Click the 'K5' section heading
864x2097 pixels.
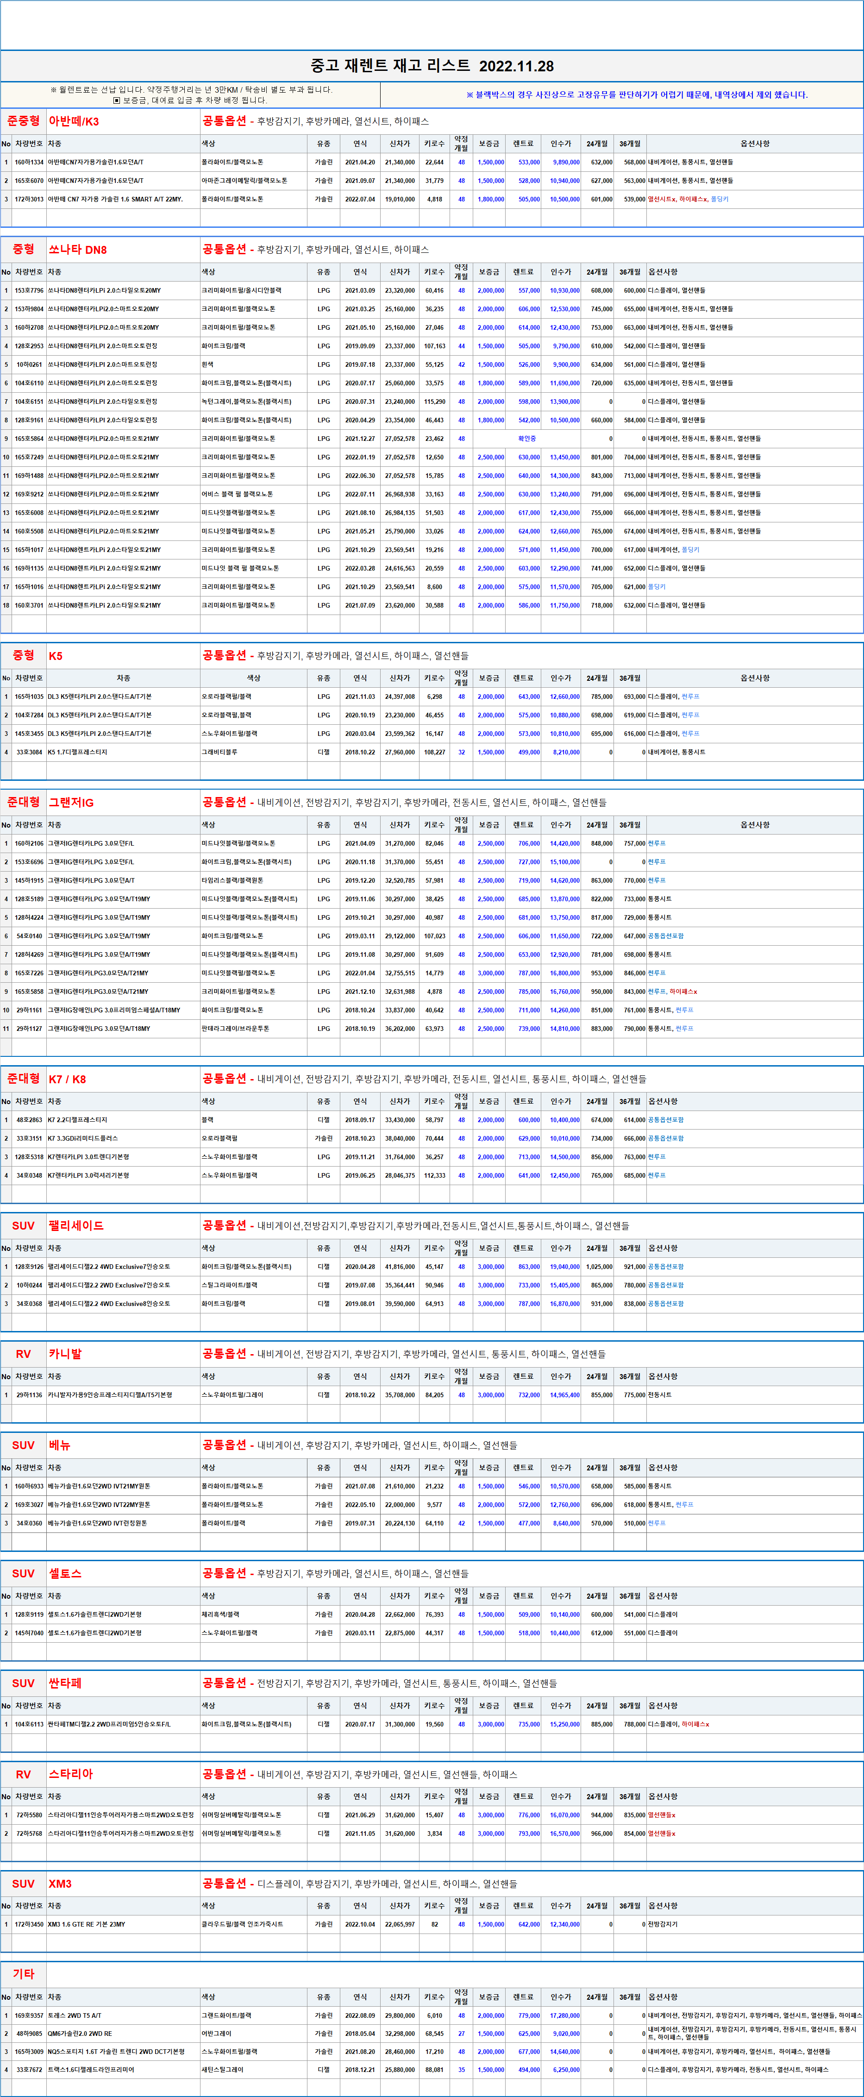pyautogui.click(x=55, y=656)
